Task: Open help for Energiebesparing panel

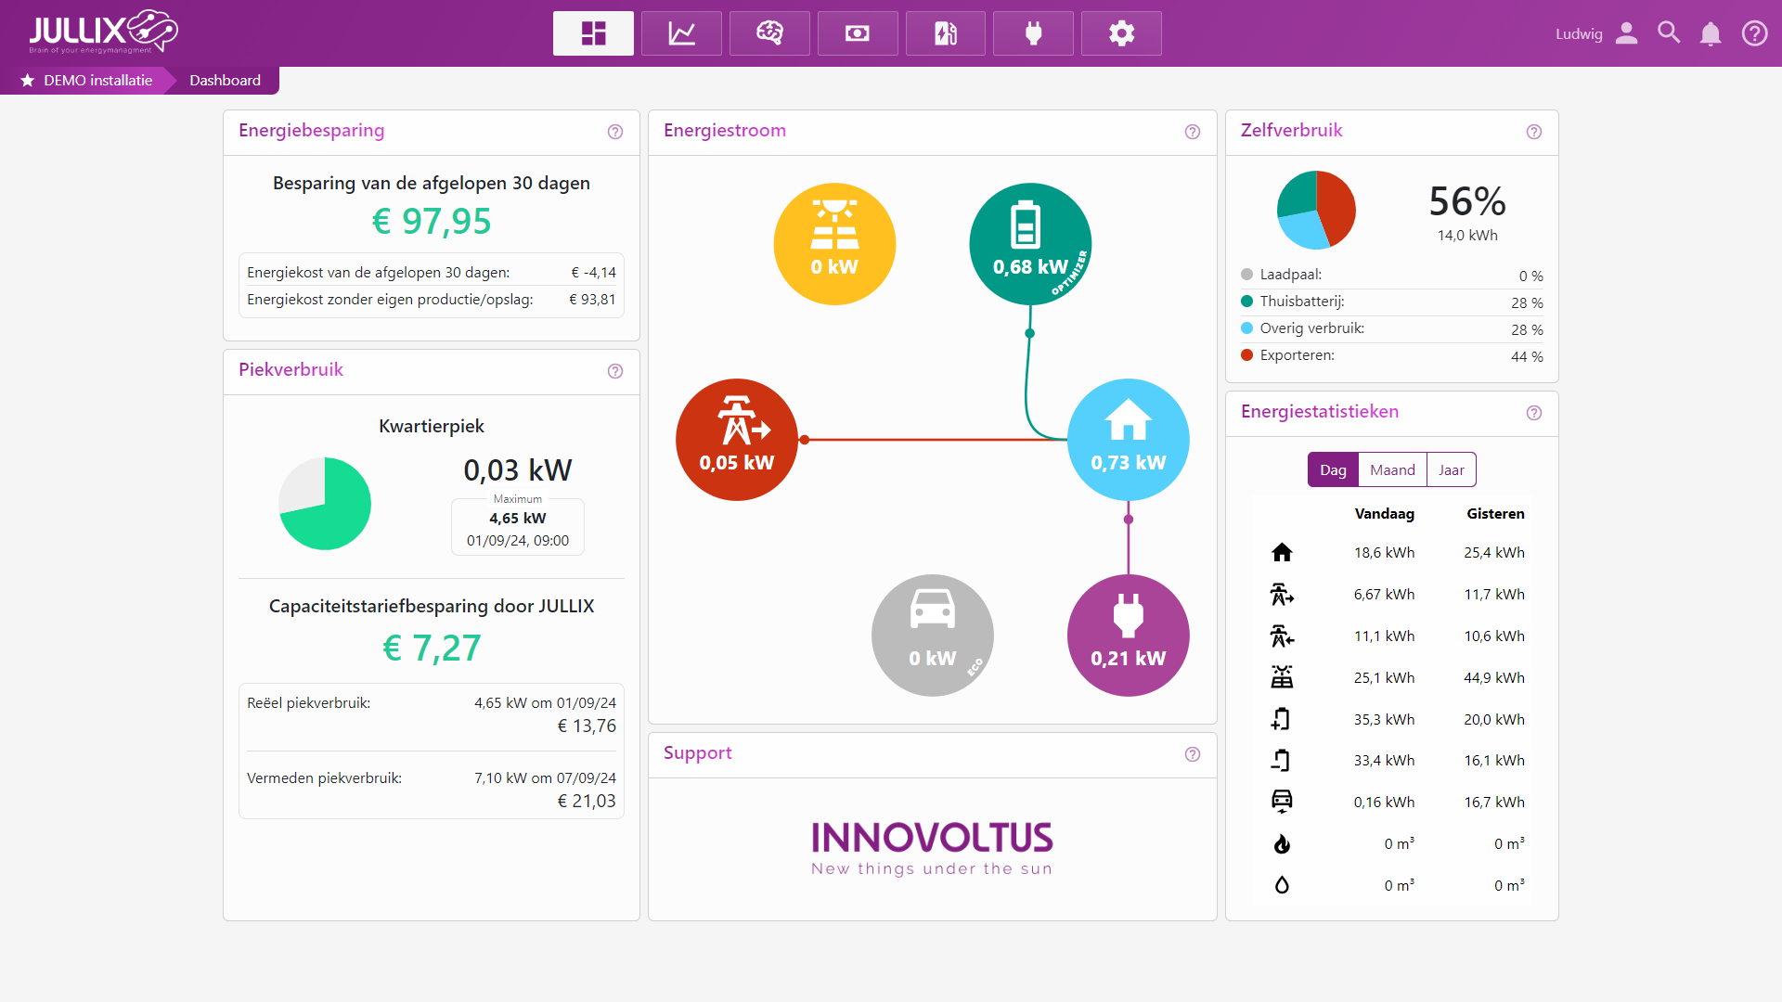Action: pyautogui.click(x=615, y=132)
